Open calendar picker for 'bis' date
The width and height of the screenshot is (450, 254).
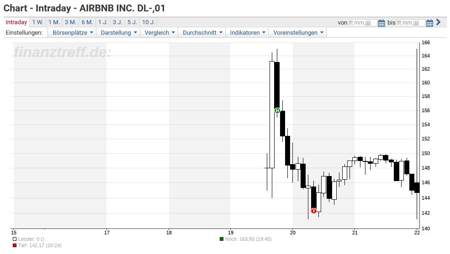pyautogui.click(x=429, y=23)
